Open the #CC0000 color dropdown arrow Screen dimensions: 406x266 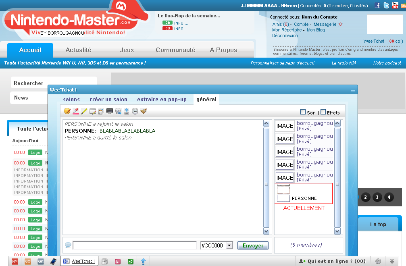[x=229, y=245]
